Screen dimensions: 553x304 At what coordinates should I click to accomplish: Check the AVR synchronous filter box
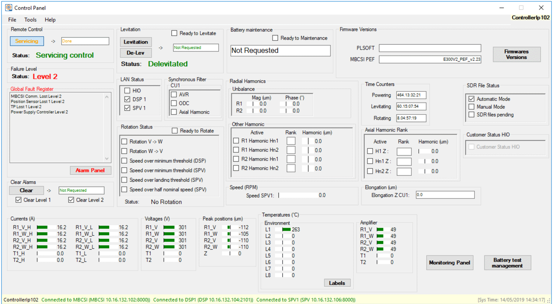tap(174, 95)
